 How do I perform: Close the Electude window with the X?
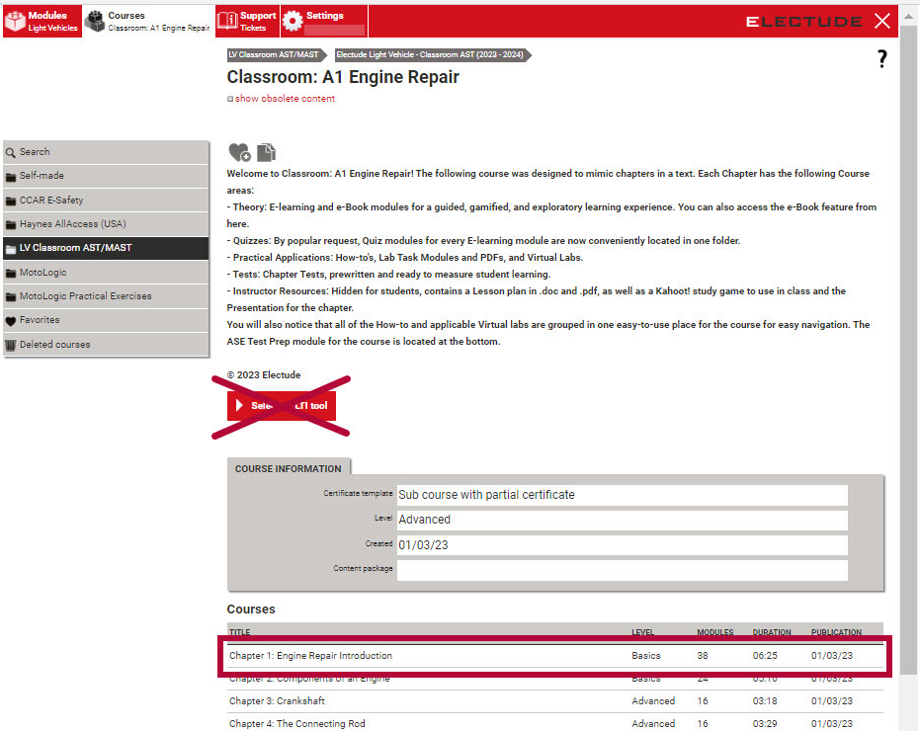coord(881,21)
